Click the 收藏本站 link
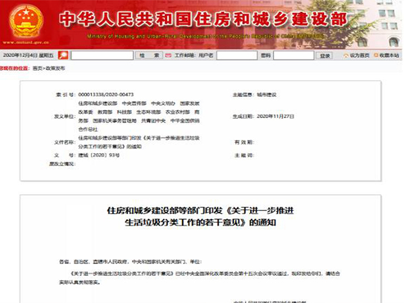Screen dimensions: 404x303 pyautogui.click(x=386, y=56)
